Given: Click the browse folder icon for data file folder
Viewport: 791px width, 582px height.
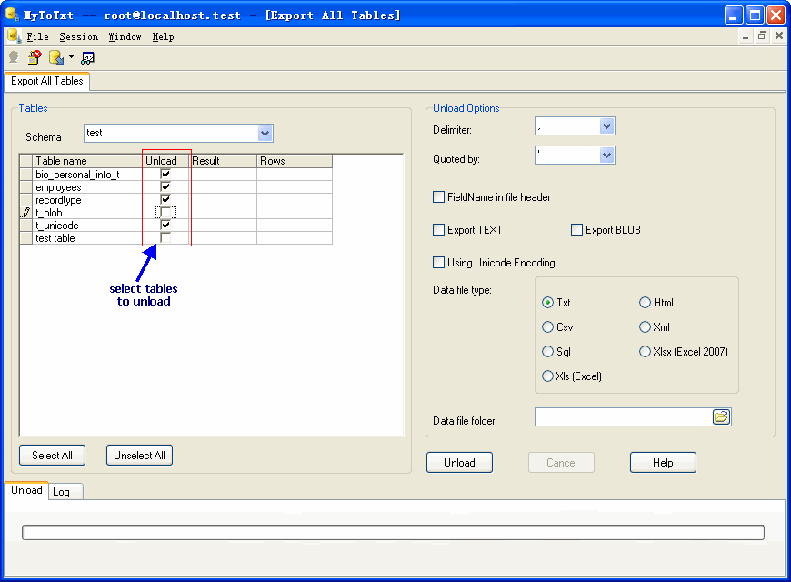Looking at the screenshot, I should click(x=721, y=416).
